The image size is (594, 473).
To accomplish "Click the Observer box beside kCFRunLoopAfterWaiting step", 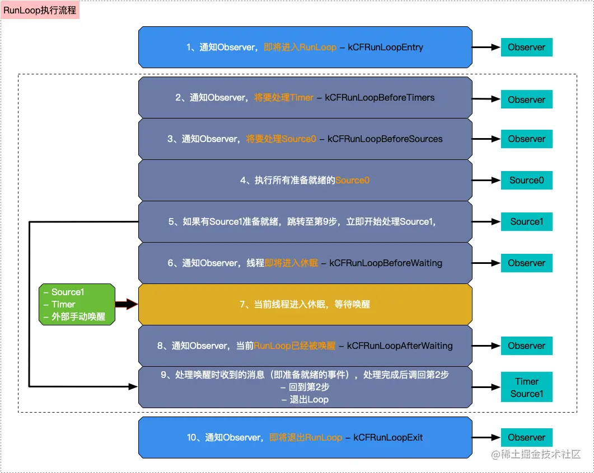I will click(x=527, y=346).
